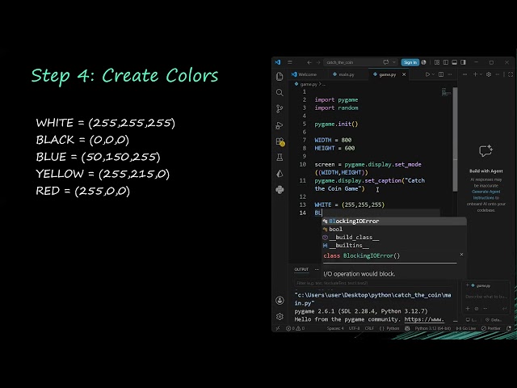
Task: Open chat panel views ellipsis menu
Action: coord(464,74)
